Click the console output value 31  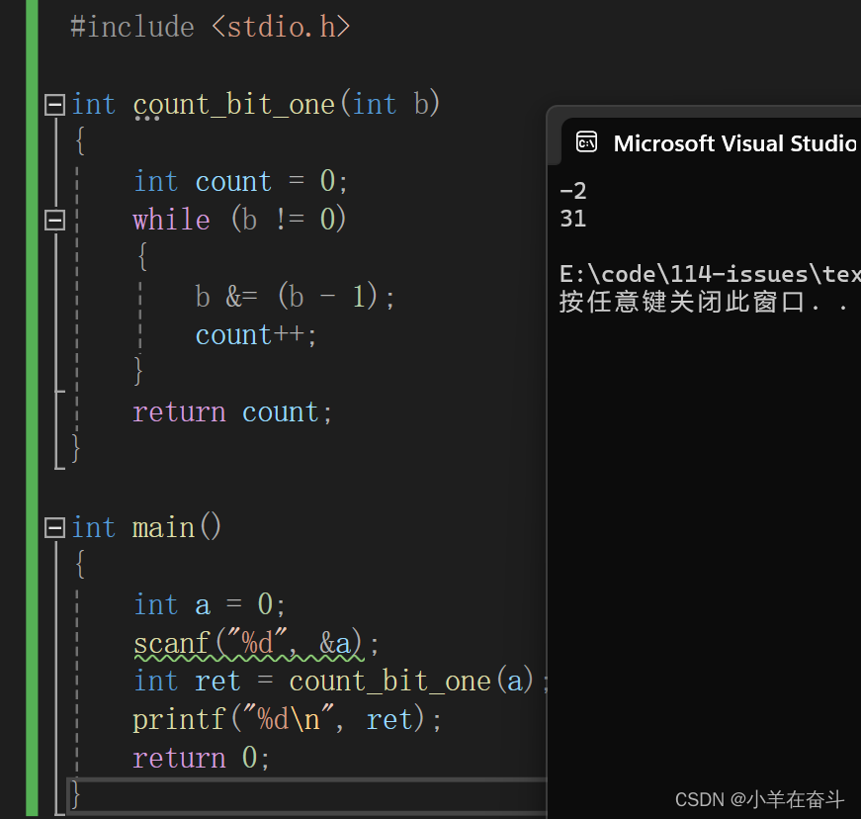tap(572, 219)
